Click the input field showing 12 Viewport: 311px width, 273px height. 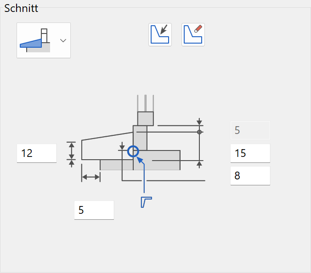pos(37,153)
